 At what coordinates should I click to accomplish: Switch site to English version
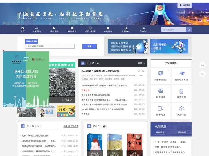(x=144, y=29)
